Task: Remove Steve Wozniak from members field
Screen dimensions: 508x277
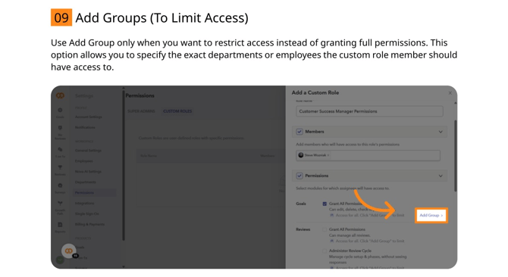Action: [328, 155]
